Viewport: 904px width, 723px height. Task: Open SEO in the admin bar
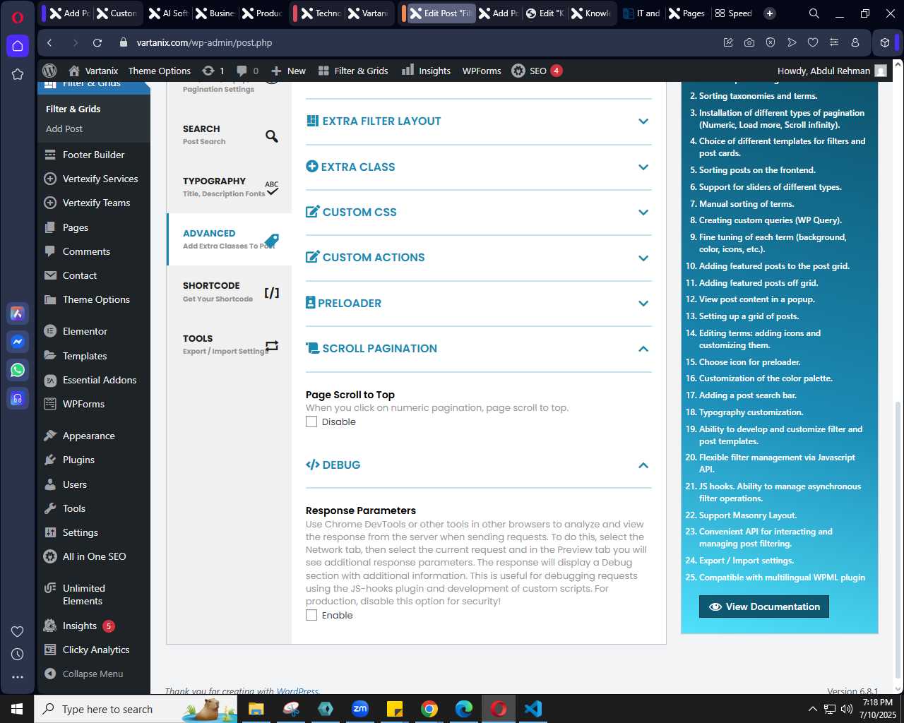click(537, 71)
